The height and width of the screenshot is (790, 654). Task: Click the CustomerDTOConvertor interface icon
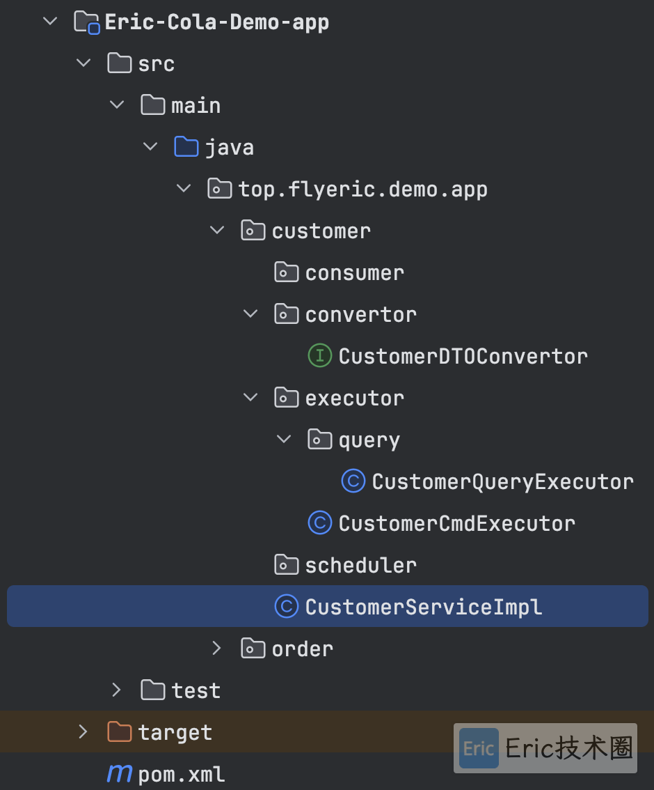(x=319, y=356)
